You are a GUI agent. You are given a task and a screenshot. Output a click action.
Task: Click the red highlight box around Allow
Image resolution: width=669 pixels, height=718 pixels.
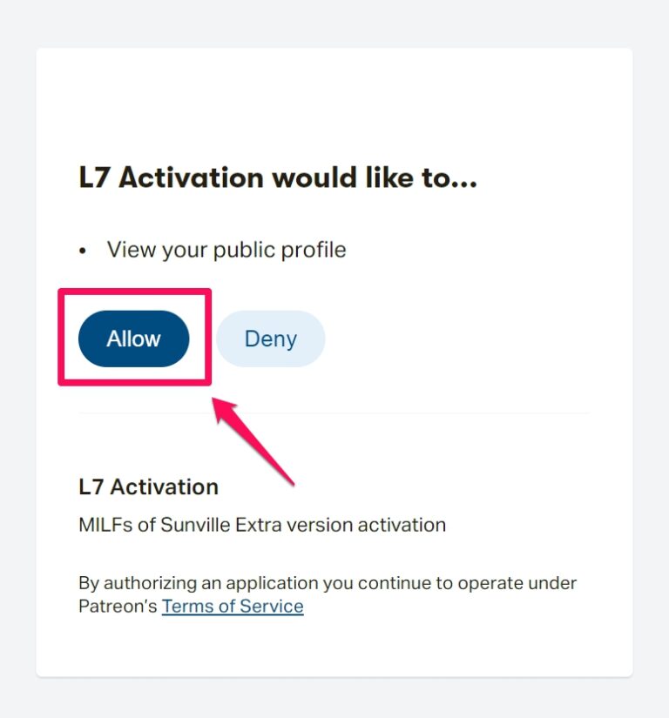click(x=133, y=292)
